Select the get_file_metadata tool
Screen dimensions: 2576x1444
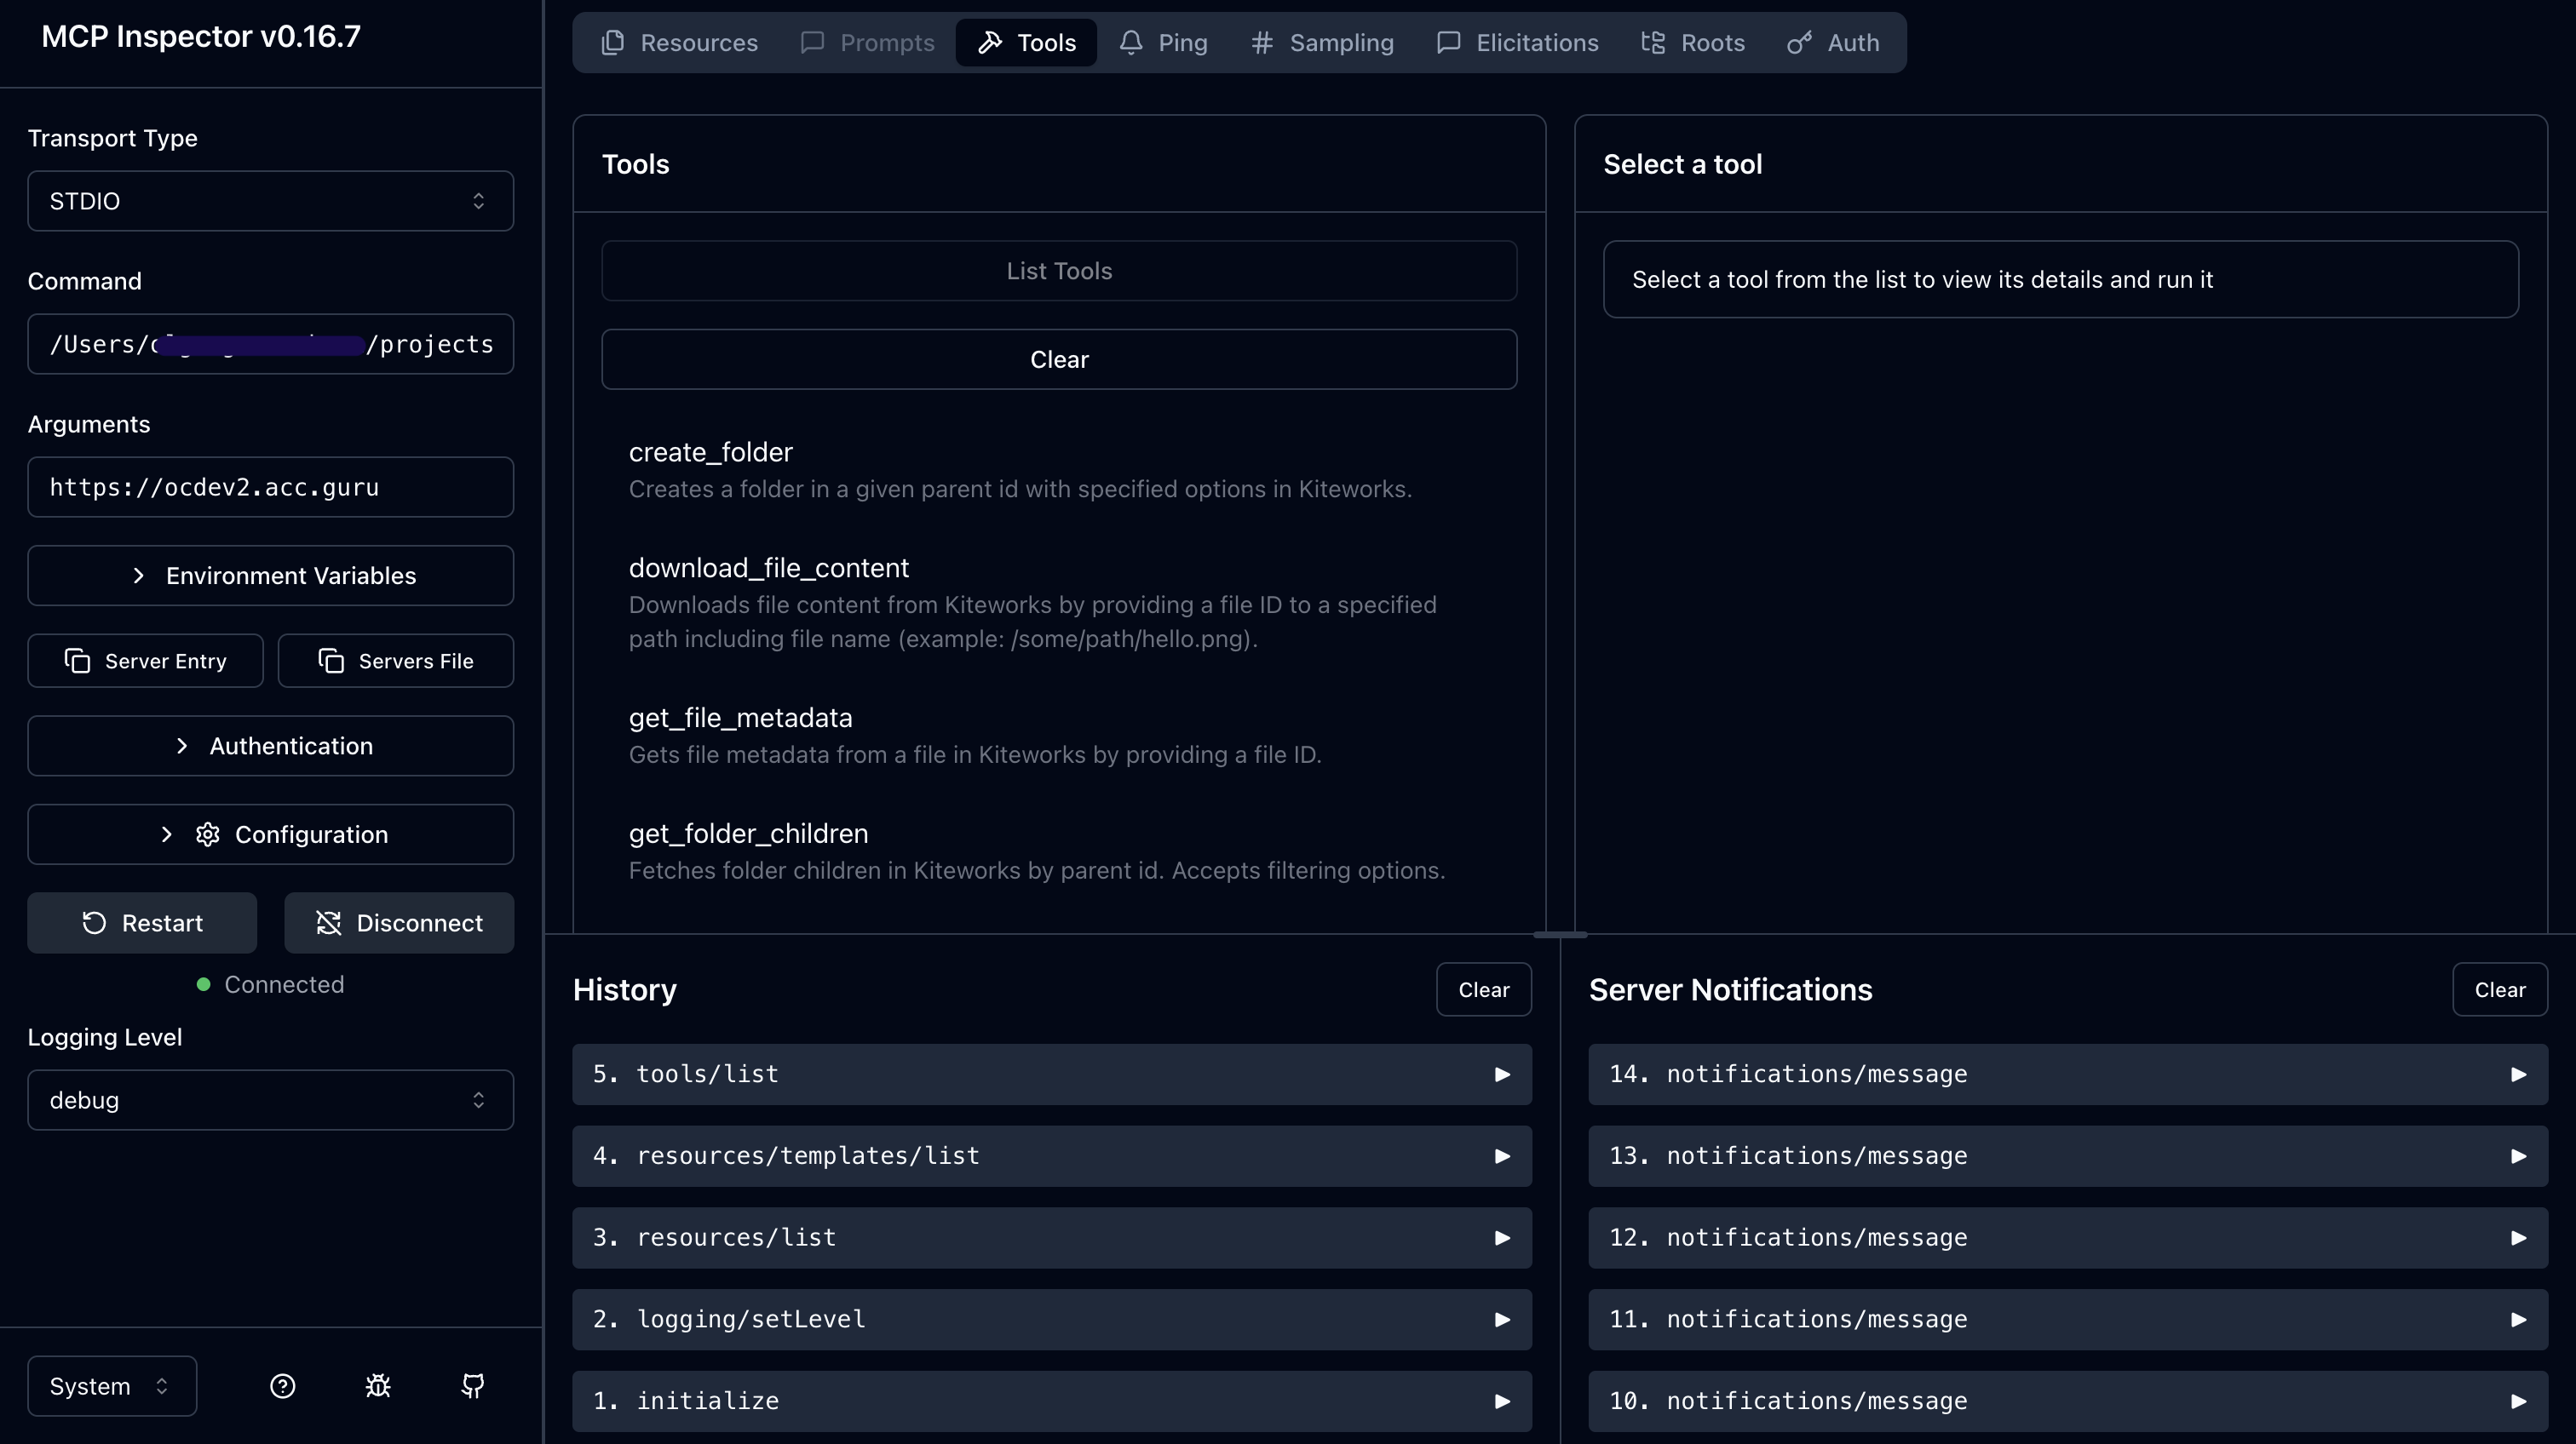coord(740,718)
